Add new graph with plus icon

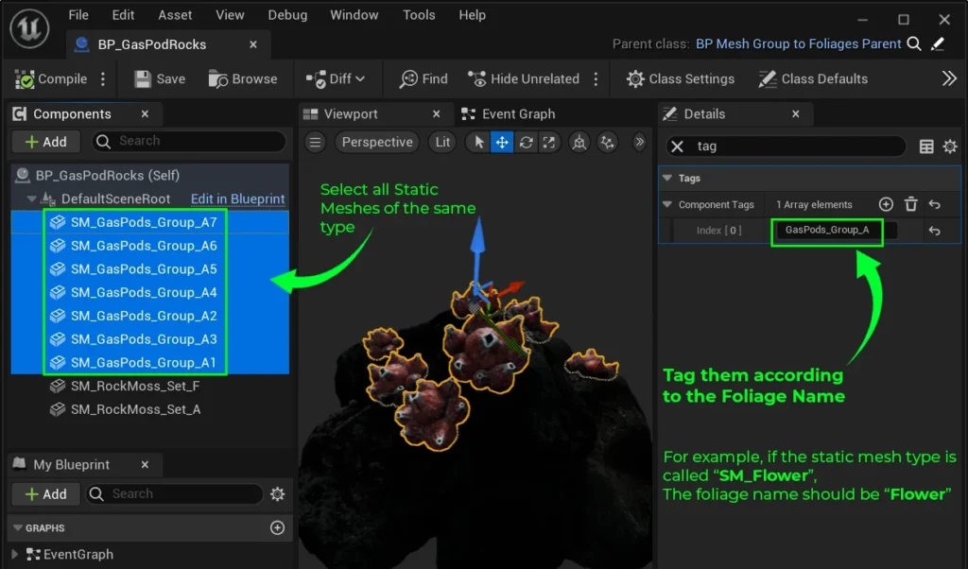(x=277, y=528)
